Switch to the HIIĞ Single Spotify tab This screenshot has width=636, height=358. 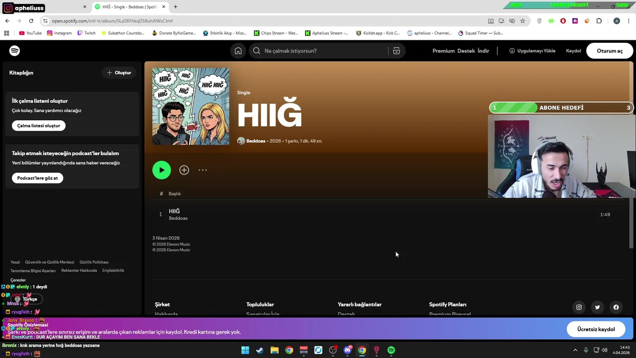(130, 7)
